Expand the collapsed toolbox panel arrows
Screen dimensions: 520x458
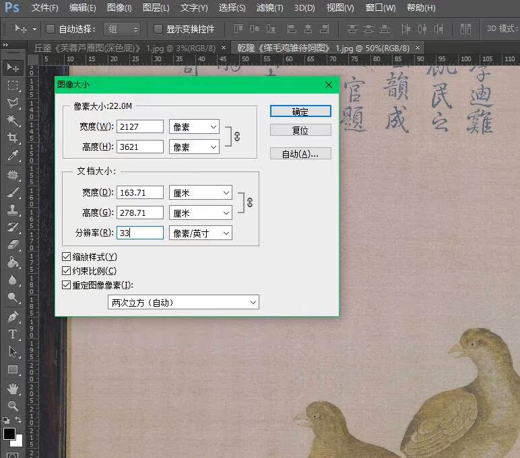[x=5, y=44]
